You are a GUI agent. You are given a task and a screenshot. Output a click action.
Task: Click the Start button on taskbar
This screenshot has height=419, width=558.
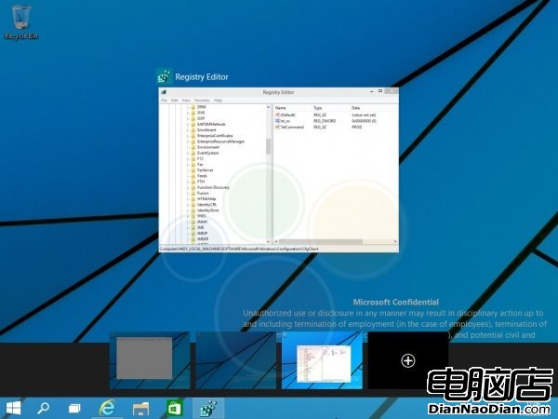(14, 408)
